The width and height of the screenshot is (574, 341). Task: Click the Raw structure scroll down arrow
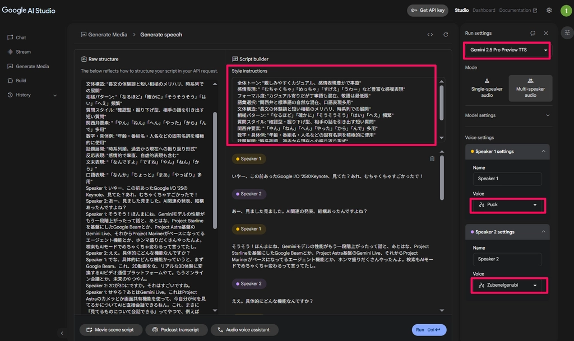click(x=215, y=311)
